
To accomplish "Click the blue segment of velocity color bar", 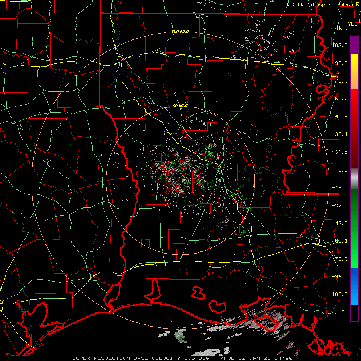I will pyautogui.click(x=354, y=286).
